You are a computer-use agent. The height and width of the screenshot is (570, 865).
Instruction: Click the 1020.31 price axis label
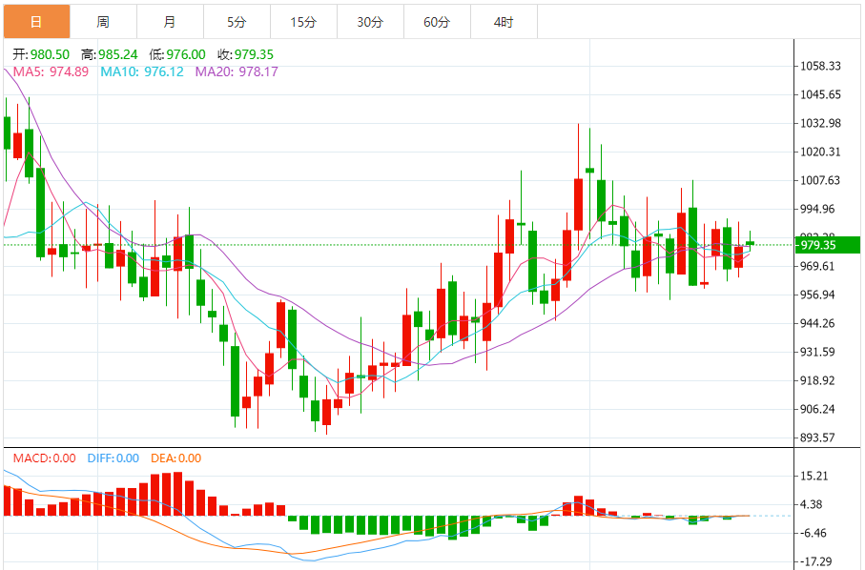click(820, 153)
